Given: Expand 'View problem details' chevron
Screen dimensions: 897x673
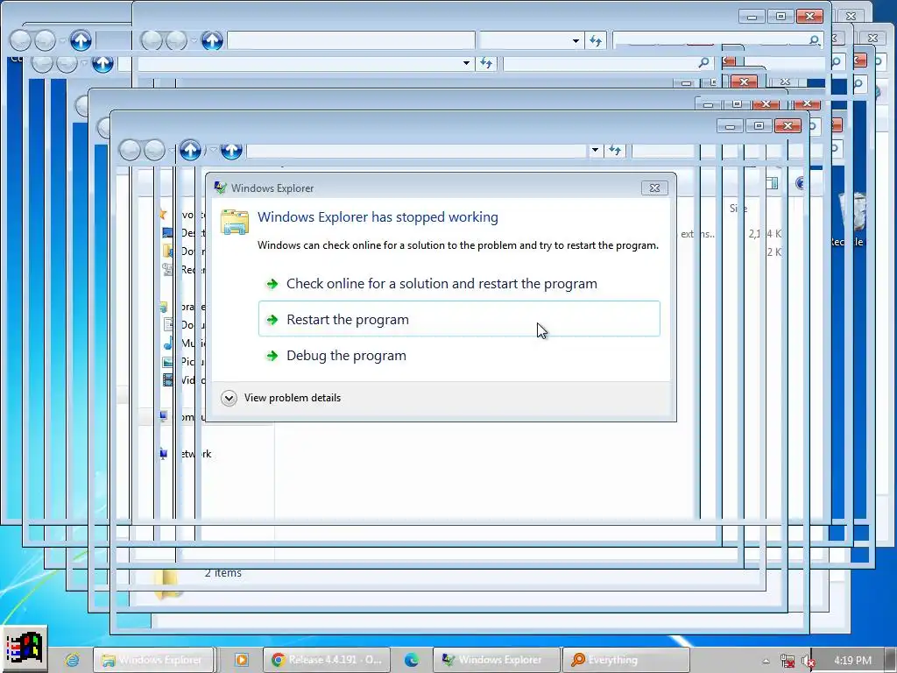Looking at the screenshot, I should tap(229, 398).
